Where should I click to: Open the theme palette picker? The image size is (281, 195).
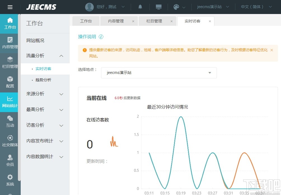coord(177,7)
